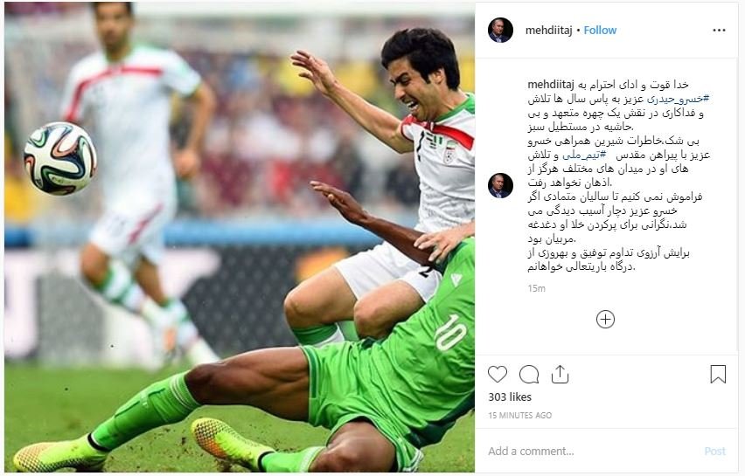View the 303 likes list

point(510,397)
